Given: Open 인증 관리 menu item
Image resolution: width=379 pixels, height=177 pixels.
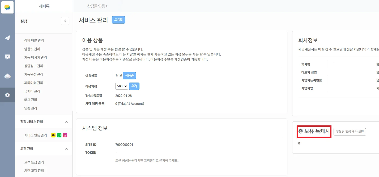Looking at the screenshot, I should click(31, 108).
